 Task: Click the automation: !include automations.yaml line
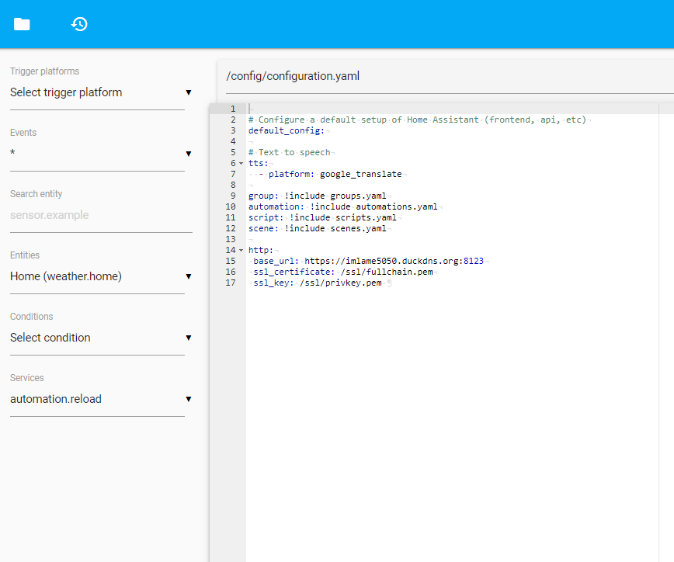point(343,206)
